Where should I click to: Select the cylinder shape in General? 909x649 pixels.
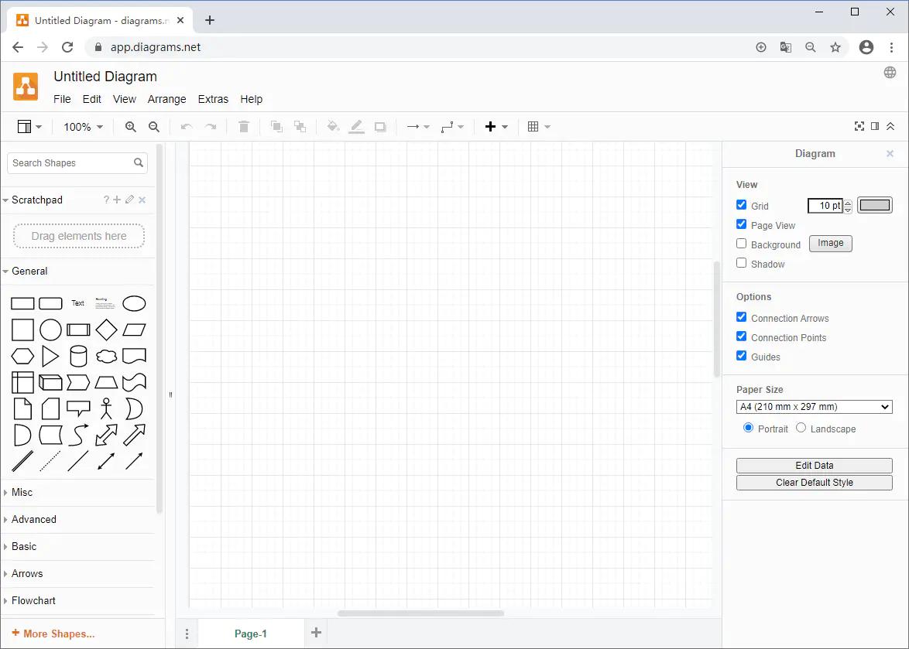tap(78, 356)
